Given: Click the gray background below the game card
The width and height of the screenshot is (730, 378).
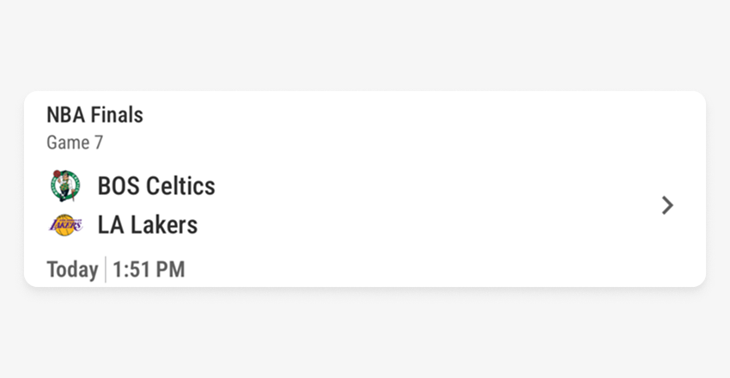Looking at the screenshot, I should coord(365,335).
